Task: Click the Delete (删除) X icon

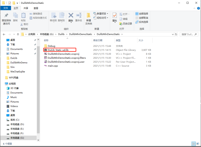Action: pos(71,15)
